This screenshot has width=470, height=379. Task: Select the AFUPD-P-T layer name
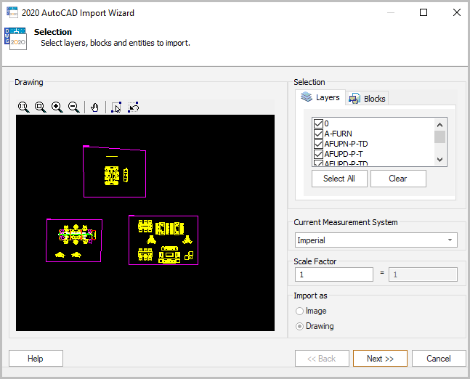(x=344, y=154)
